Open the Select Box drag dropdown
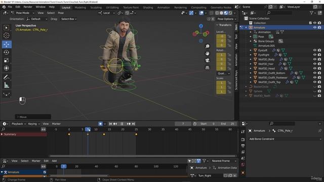 [x=69, y=19]
